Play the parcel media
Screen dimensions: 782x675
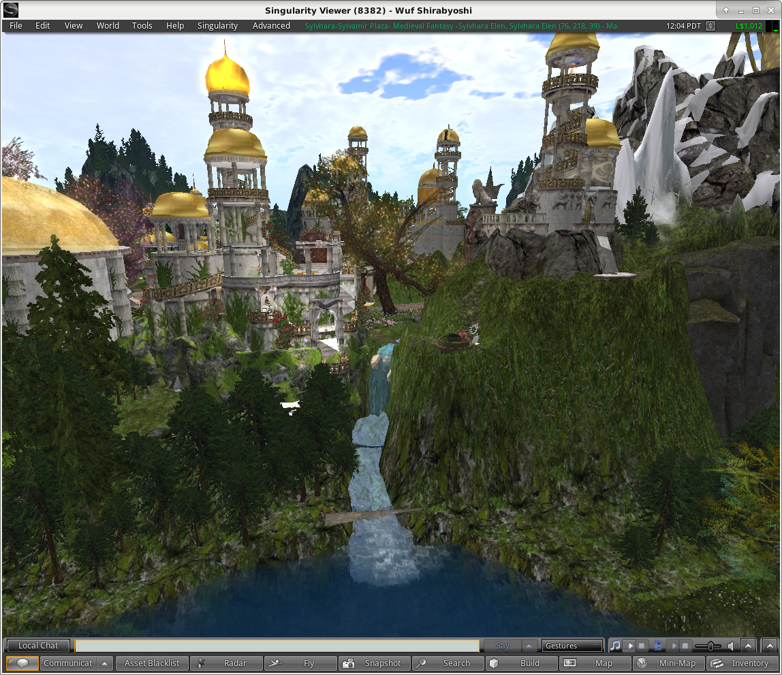pos(674,646)
